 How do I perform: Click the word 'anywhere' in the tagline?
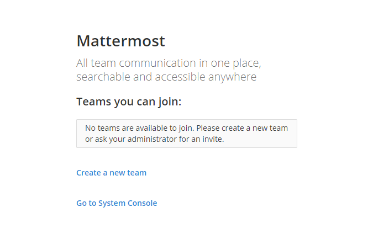tap(232, 77)
